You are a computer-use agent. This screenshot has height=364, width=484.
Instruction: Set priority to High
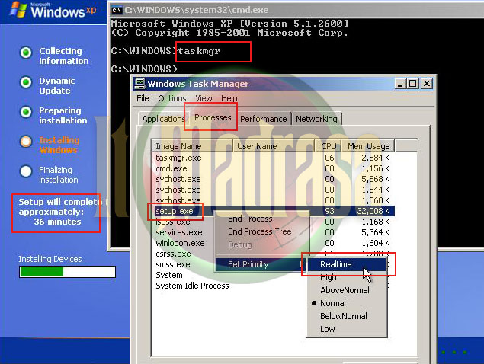(346, 277)
